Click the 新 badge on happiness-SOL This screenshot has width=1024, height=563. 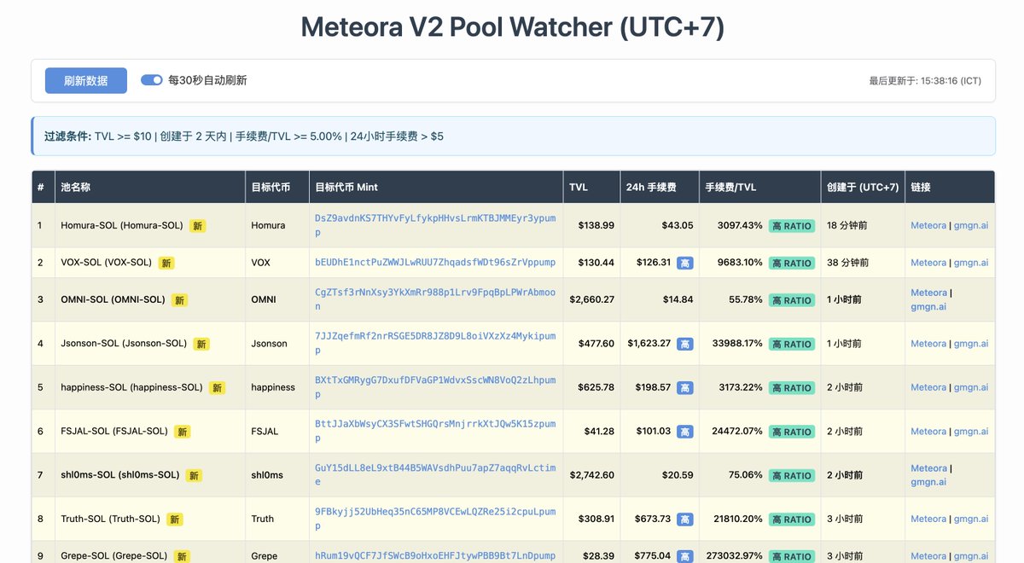click(218, 388)
